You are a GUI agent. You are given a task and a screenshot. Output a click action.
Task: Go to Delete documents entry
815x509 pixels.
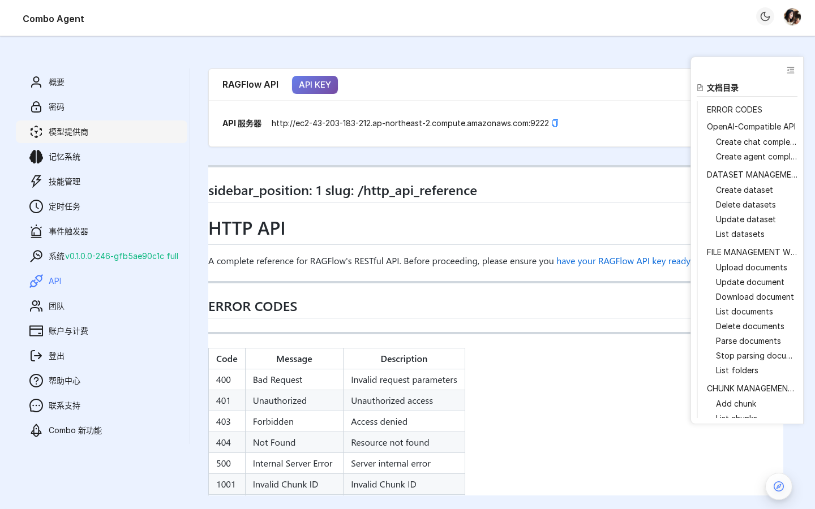(750, 326)
